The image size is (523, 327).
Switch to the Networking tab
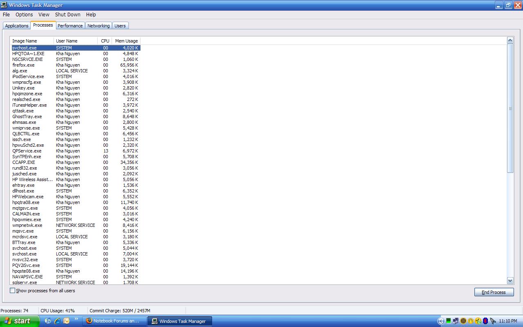tap(98, 26)
